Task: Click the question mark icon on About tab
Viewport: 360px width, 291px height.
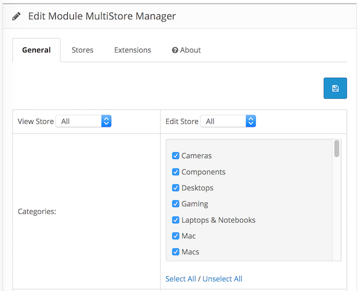Action: [175, 50]
